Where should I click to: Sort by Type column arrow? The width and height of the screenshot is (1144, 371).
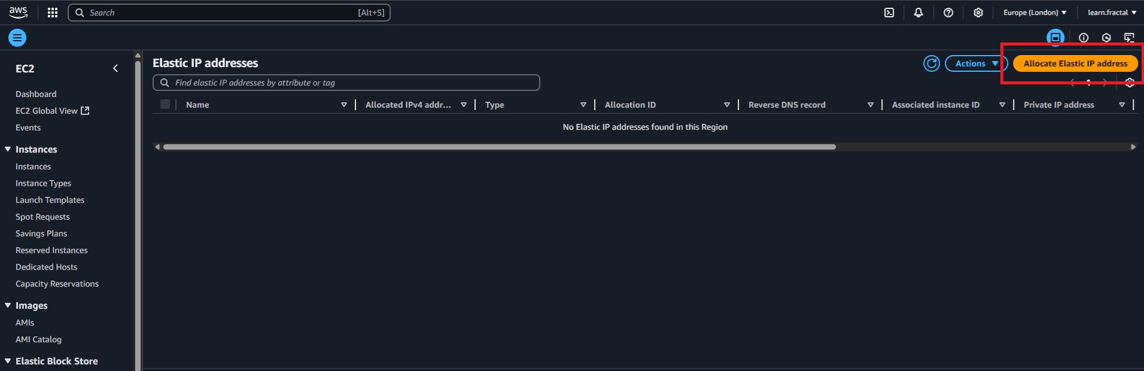(583, 105)
